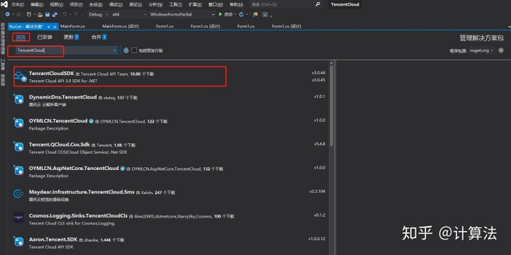The width and height of the screenshot is (511, 255).
Task: Open the 项目(P) menu
Action: 76,4
